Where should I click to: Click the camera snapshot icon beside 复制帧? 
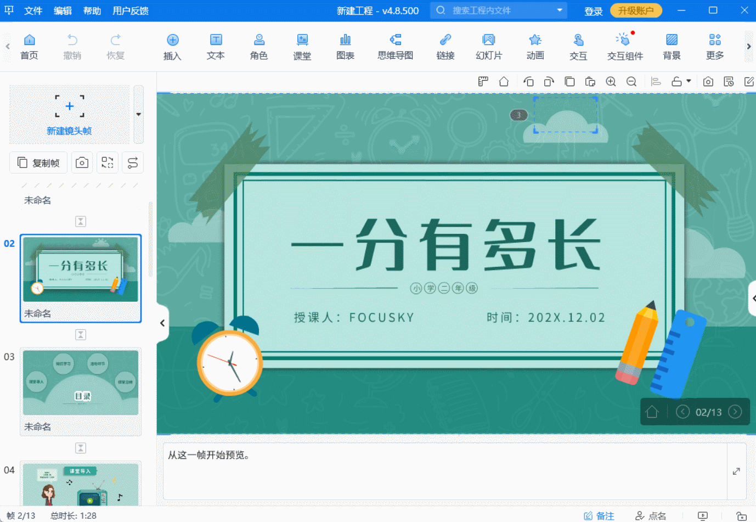[x=82, y=162]
